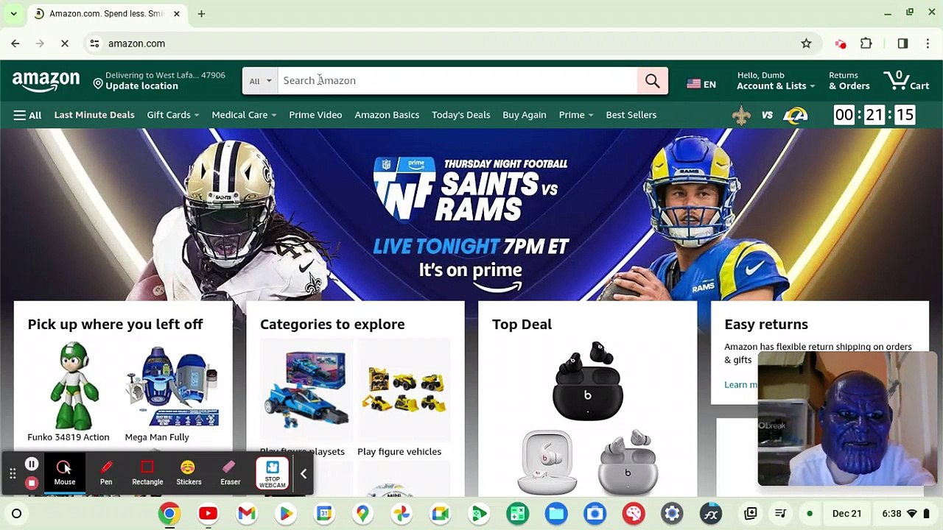The height and width of the screenshot is (530, 943).
Task: View site information icon in address bar
Action: point(94,43)
